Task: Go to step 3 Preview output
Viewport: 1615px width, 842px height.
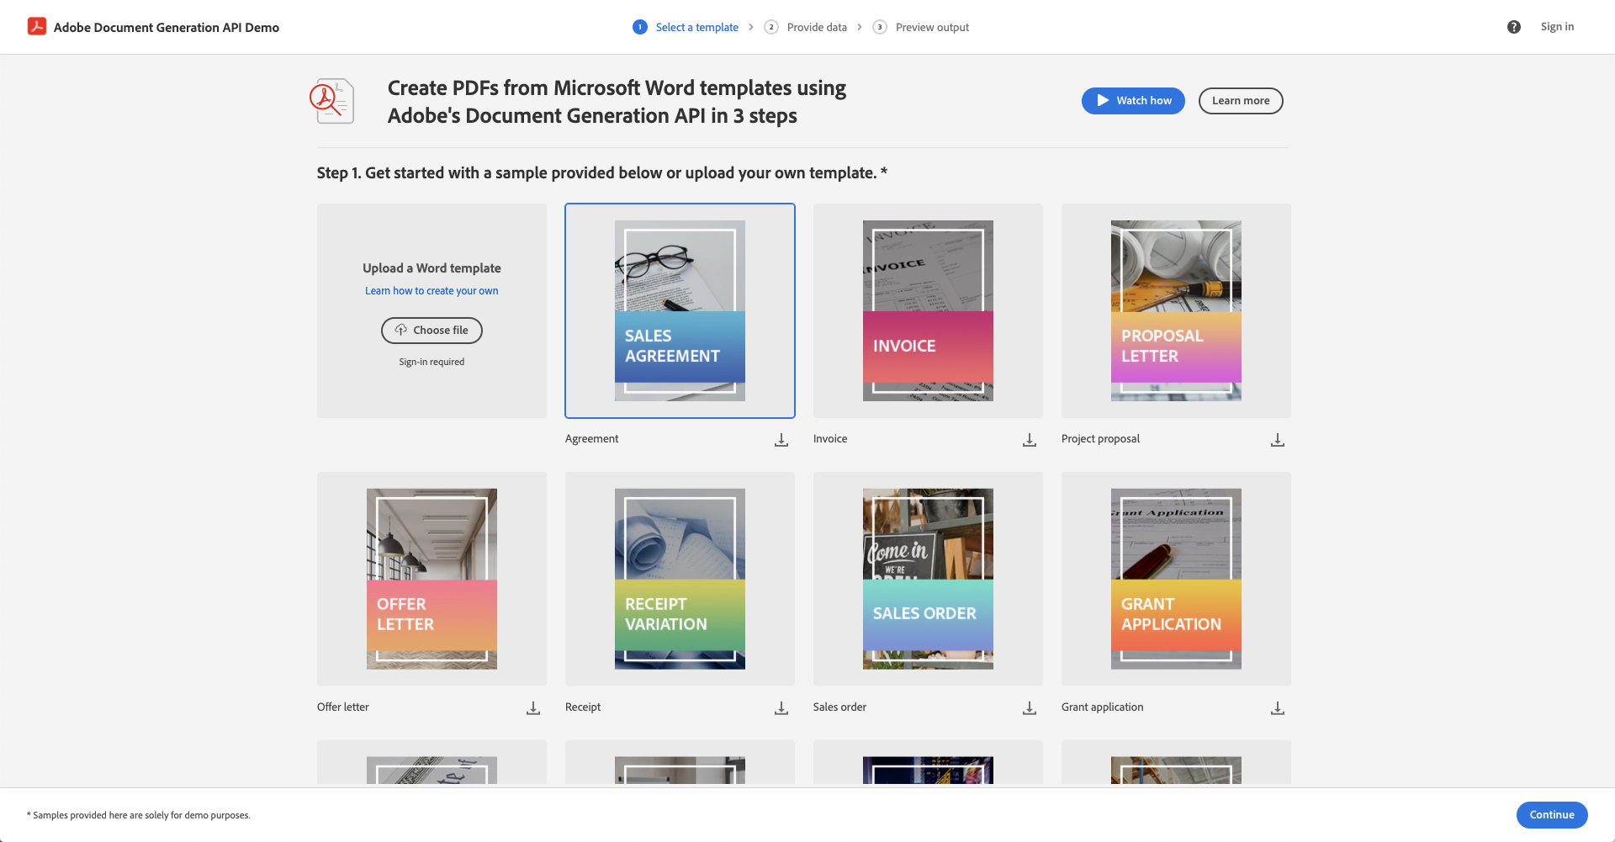Action: (x=921, y=27)
